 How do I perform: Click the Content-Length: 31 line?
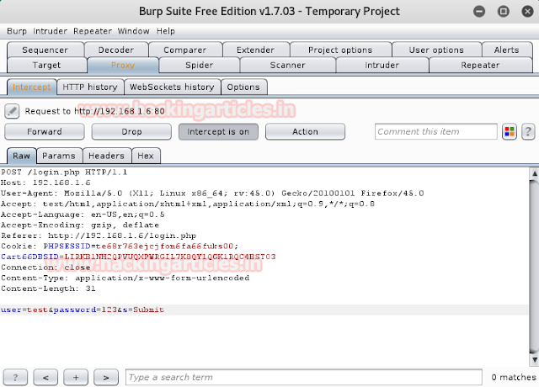click(48, 289)
